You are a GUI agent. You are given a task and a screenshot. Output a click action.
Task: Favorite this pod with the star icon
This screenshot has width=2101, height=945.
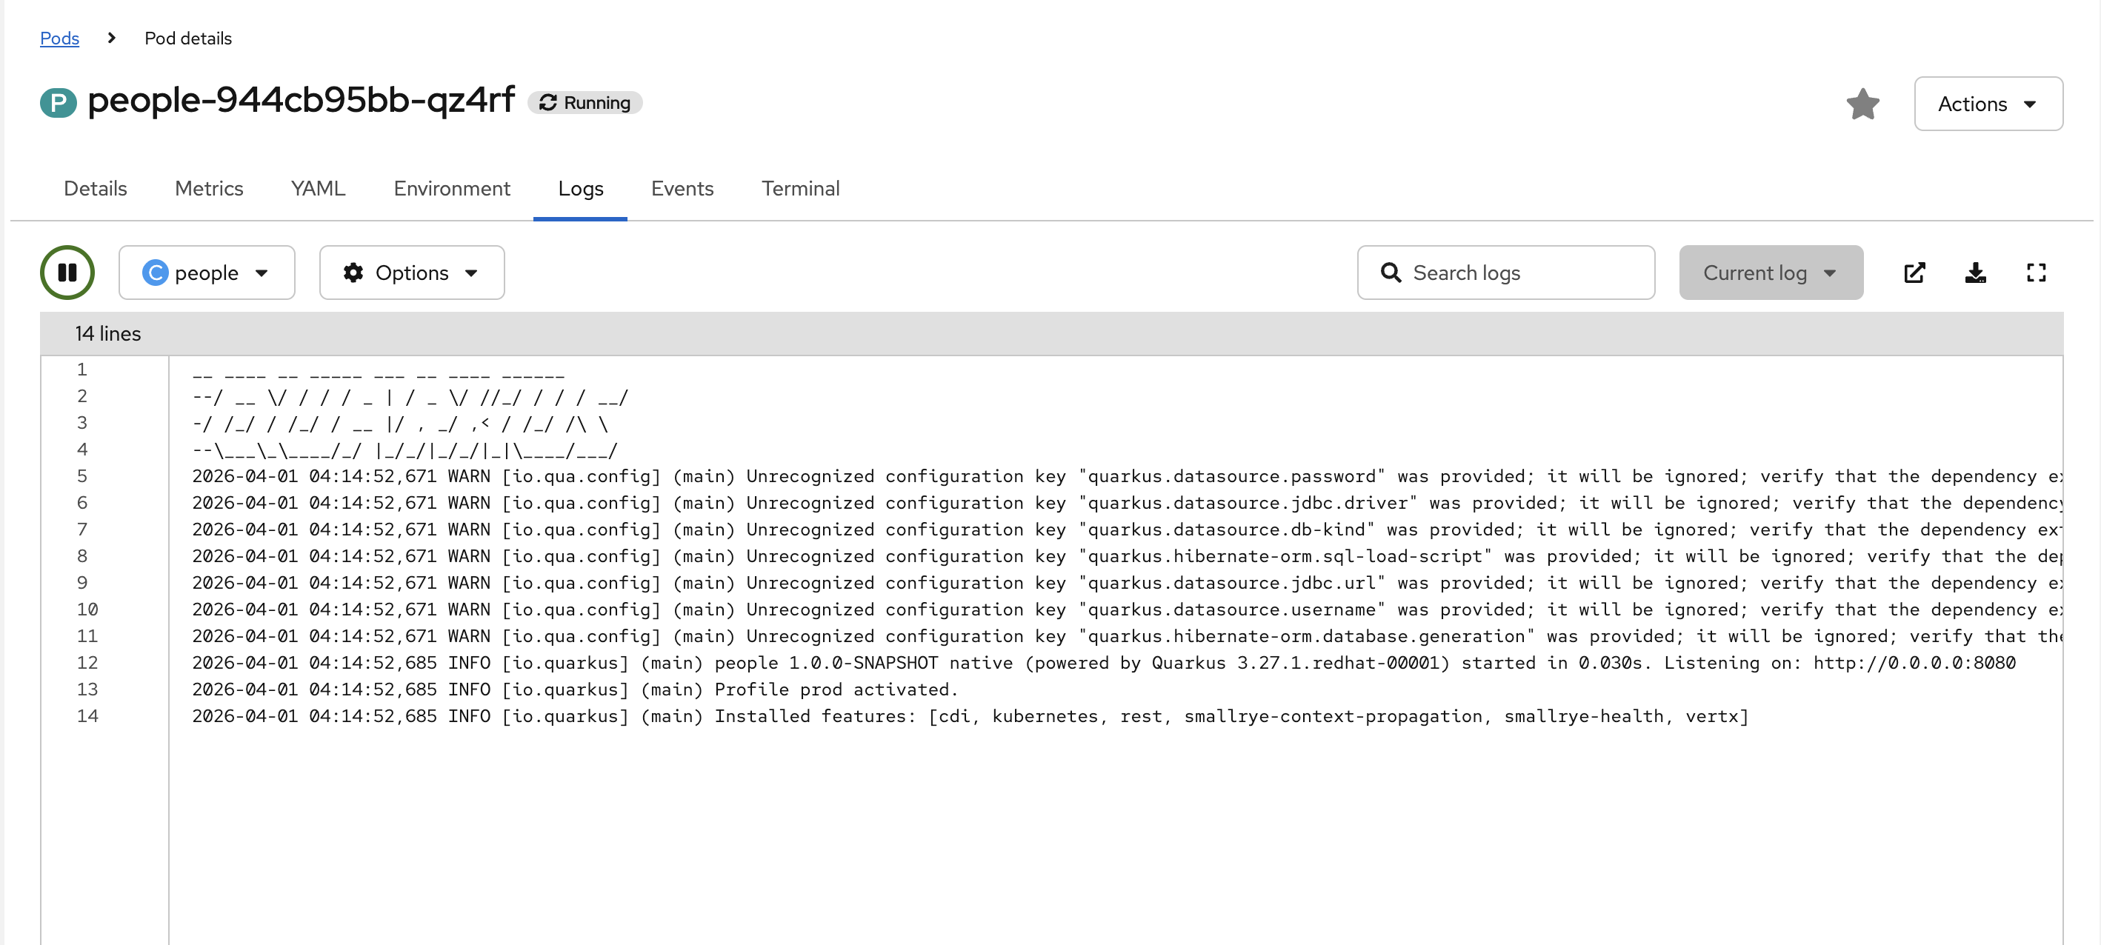[x=1862, y=104]
